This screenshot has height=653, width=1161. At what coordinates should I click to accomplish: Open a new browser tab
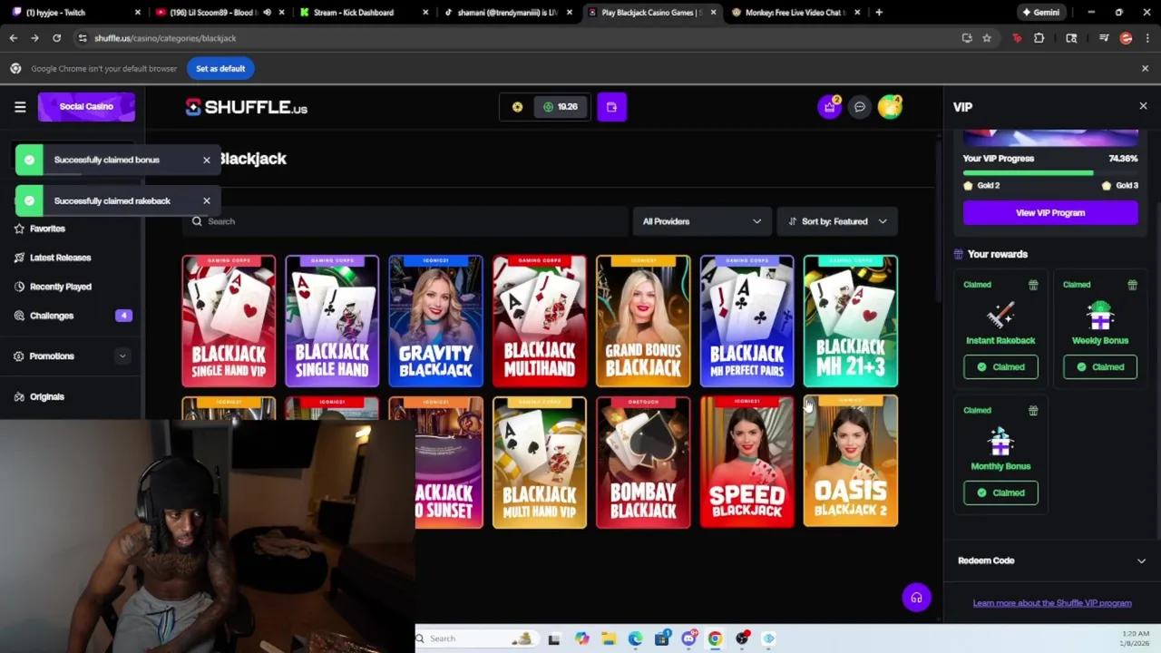[879, 13]
